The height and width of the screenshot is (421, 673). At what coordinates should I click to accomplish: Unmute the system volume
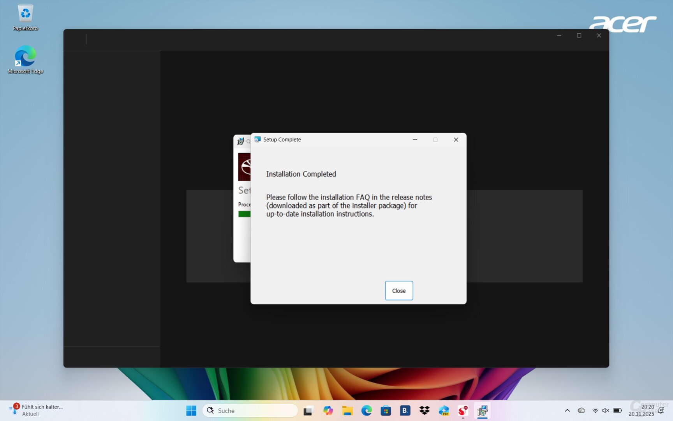[606, 410]
